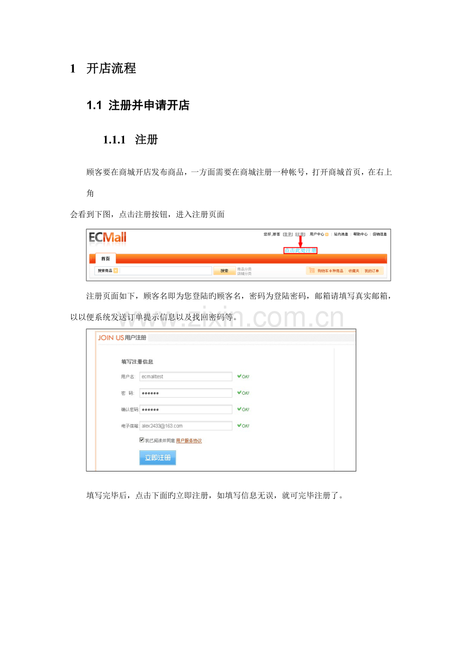Click the 注册 link in the header

[x=300, y=234]
